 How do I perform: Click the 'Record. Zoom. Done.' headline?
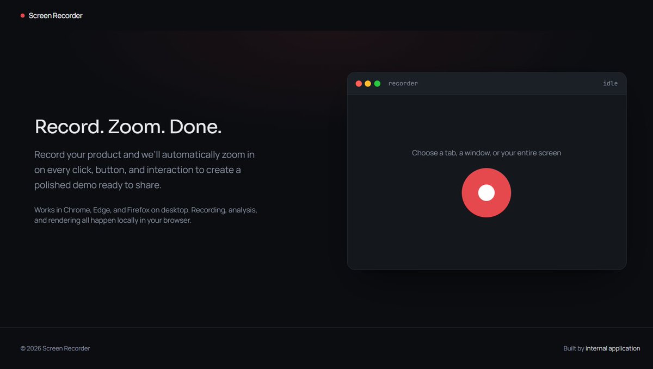click(128, 127)
